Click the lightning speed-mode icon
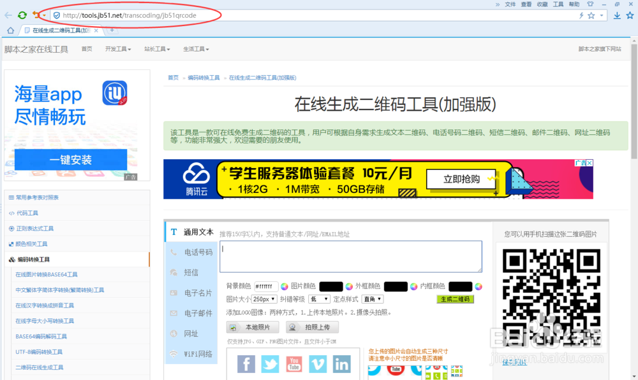Screen dimensions: 638x380 [581, 15]
